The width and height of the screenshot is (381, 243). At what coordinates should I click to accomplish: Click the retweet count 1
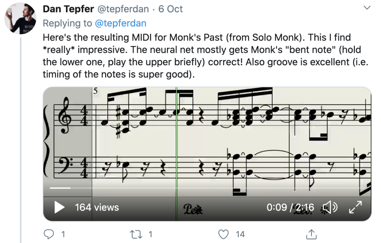(150, 234)
